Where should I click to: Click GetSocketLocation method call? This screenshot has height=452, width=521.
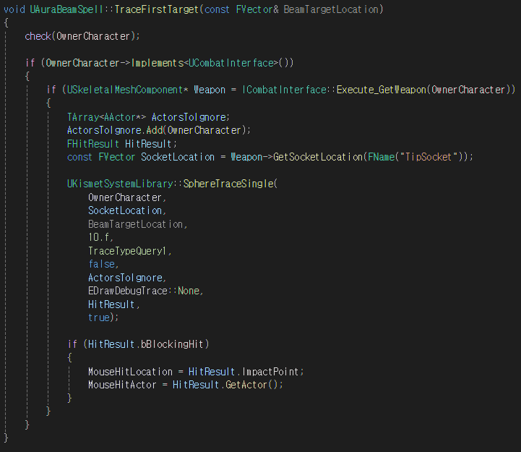click(x=318, y=157)
